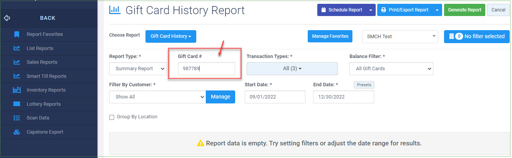Click the Smart Till Reports icon

16,76
